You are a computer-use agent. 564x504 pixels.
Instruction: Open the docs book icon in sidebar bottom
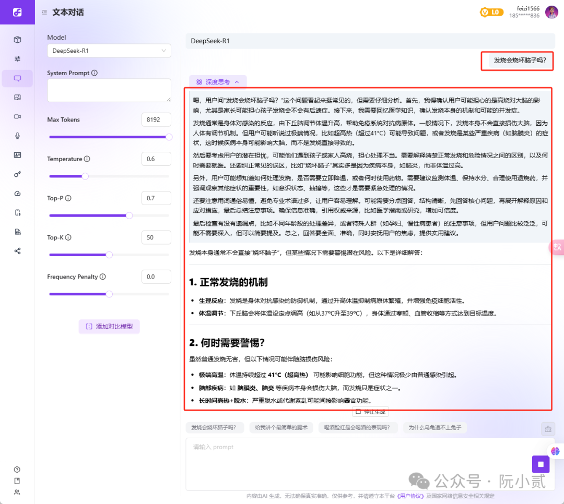(17, 481)
